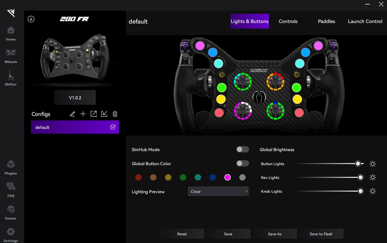Click the Reset button
This screenshot has height=243, width=387.
point(182,234)
